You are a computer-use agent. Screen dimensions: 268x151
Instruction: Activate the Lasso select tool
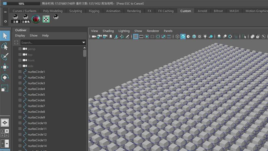[x=5, y=46]
